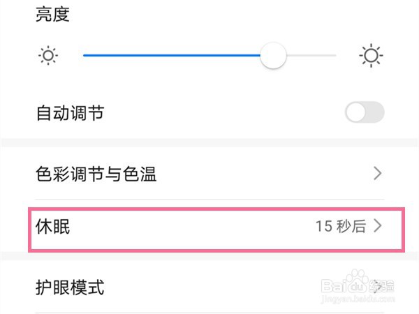Image resolution: width=419 pixels, height=314 pixels.
Task: Tap the high brightness sun icon
Action: coord(372,55)
